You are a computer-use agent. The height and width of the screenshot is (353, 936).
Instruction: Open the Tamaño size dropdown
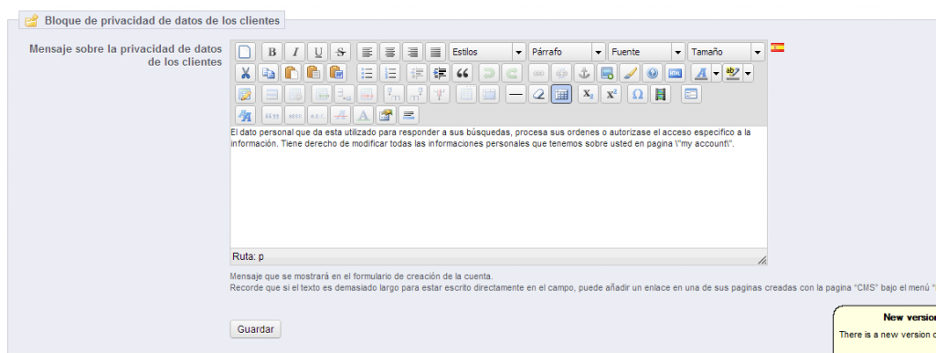click(x=726, y=52)
